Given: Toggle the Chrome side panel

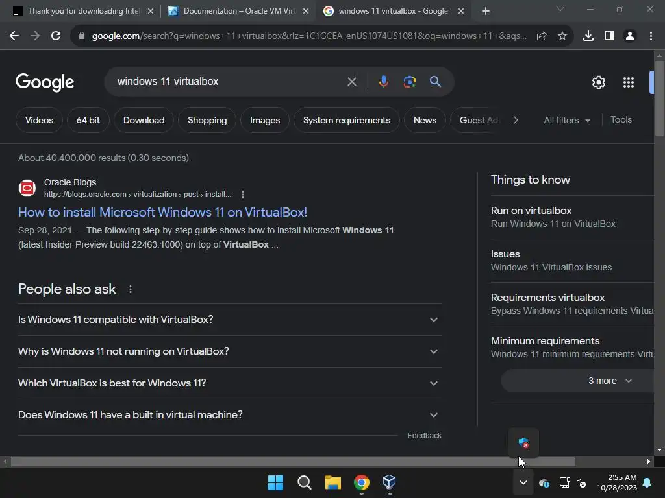Looking at the screenshot, I should pyautogui.click(x=609, y=36).
